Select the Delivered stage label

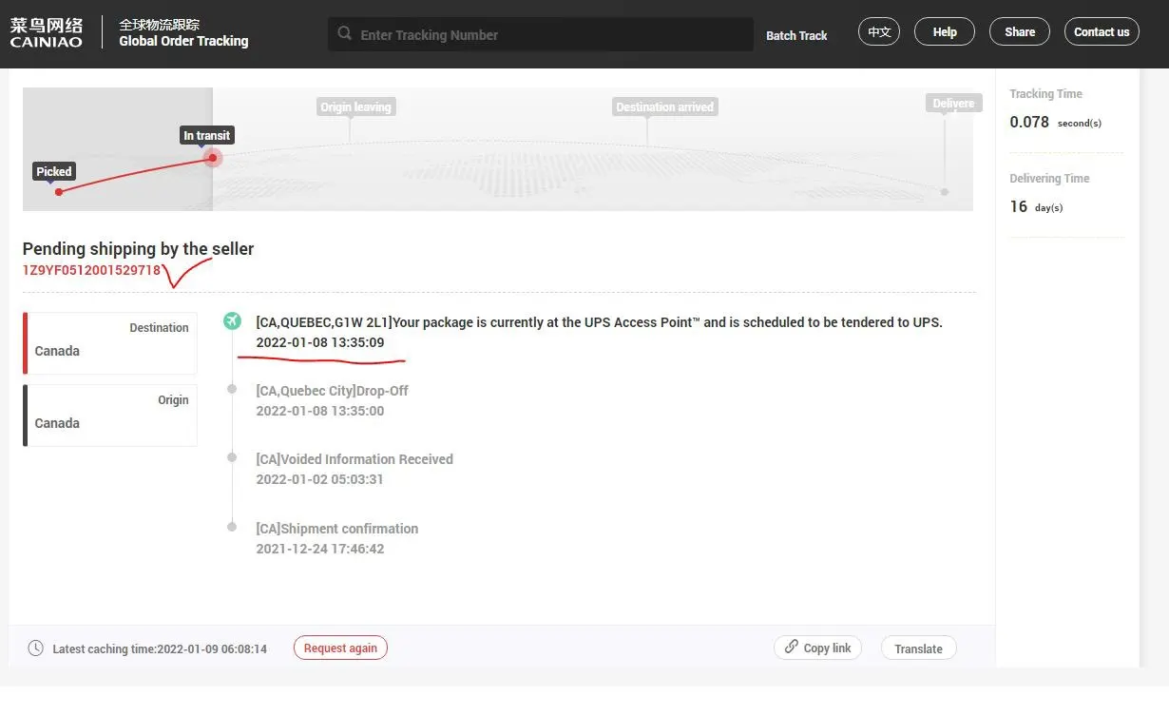953,103
